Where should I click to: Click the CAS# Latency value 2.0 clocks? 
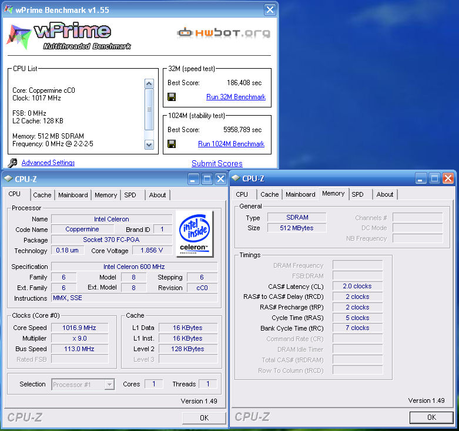pos(357,286)
